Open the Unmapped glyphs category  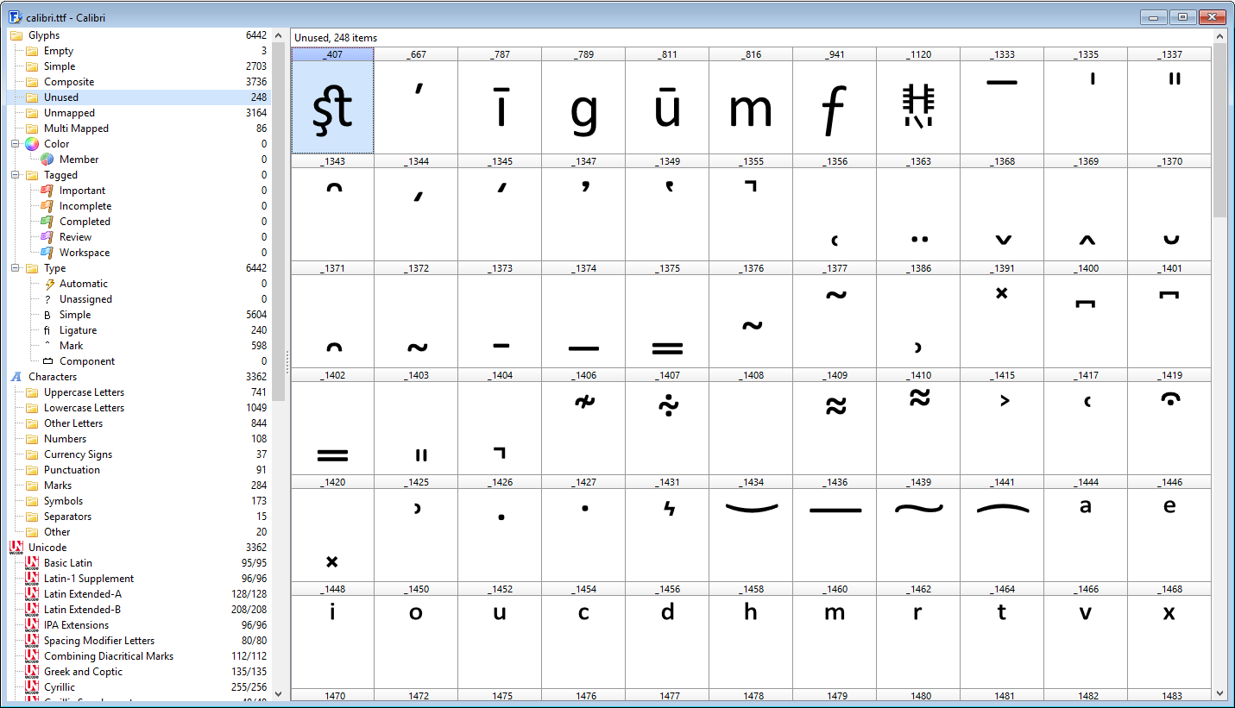[138, 113]
